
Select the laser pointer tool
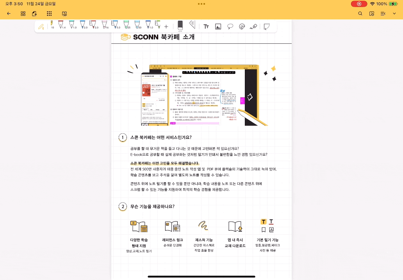coord(253,27)
